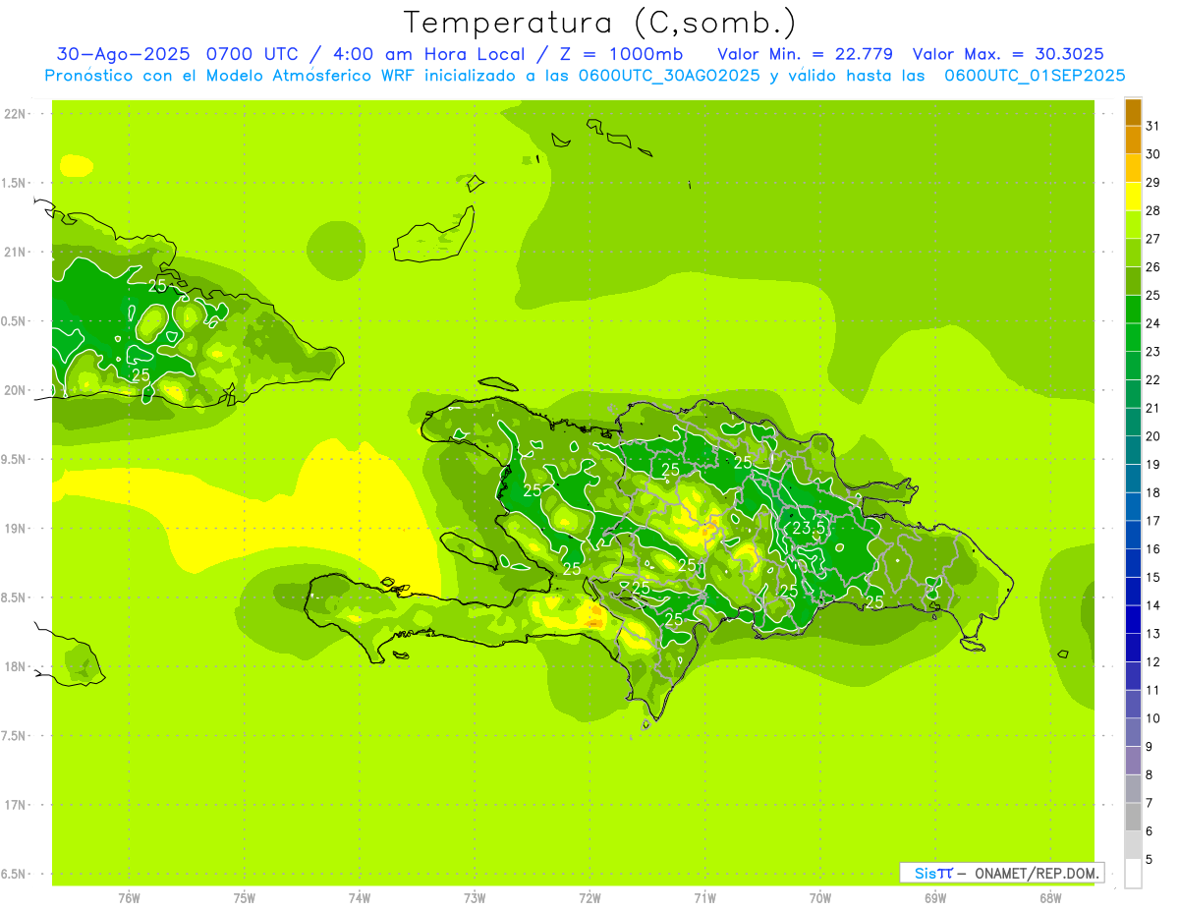Screen dimensions: 1179x911
Task: Click the '0600UTC_01SEP2025' validity text
Action: tap(1035, 76)
